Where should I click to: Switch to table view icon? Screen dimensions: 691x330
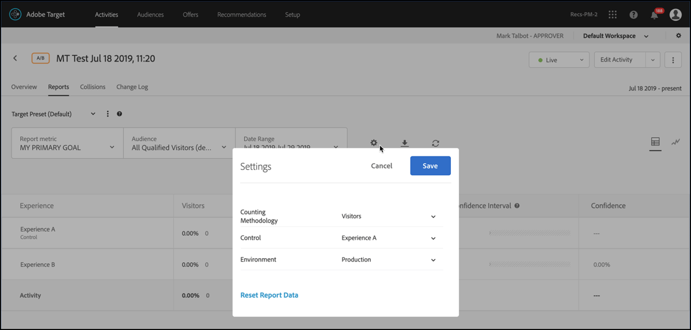pos(655,142)
